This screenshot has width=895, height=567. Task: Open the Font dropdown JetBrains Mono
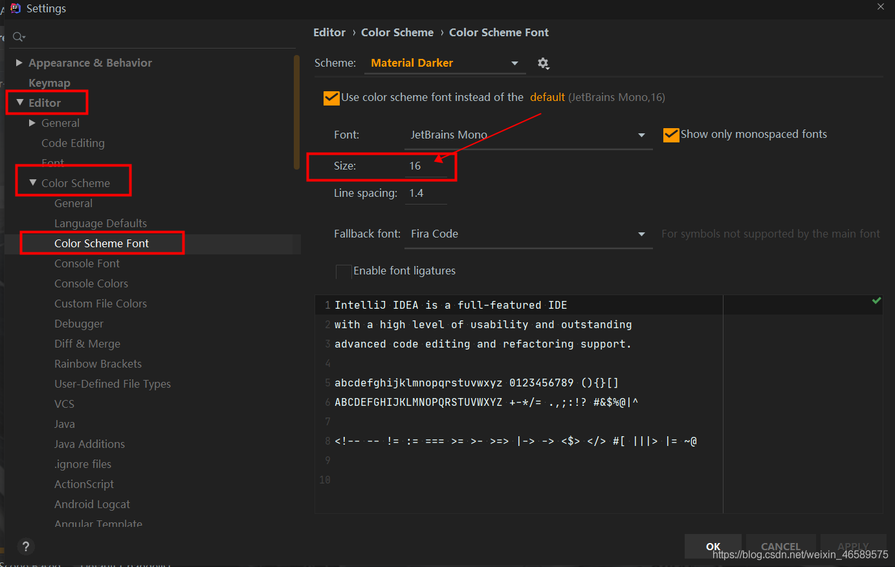528,135
